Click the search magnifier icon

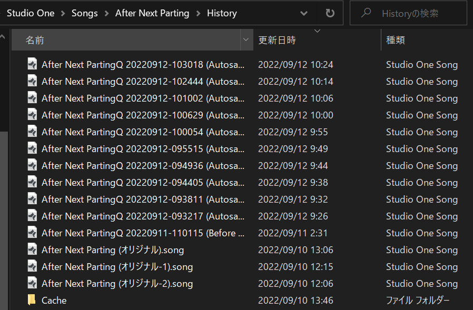366,13
